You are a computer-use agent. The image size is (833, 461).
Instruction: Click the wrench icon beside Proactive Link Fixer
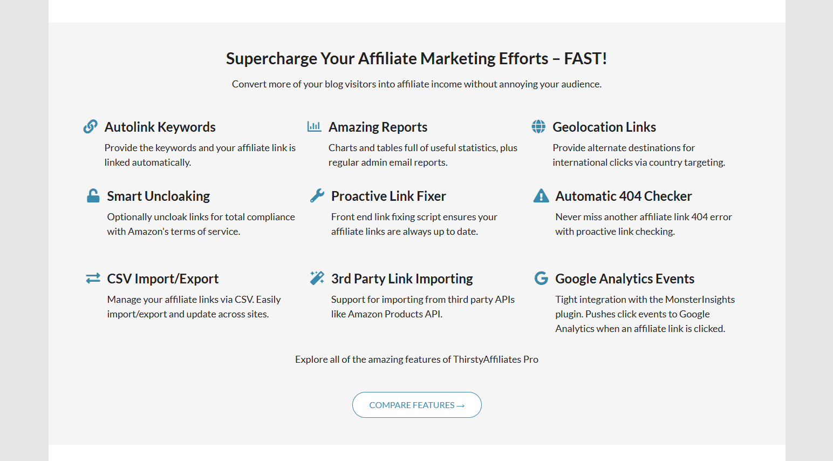[x=317, y=195]
